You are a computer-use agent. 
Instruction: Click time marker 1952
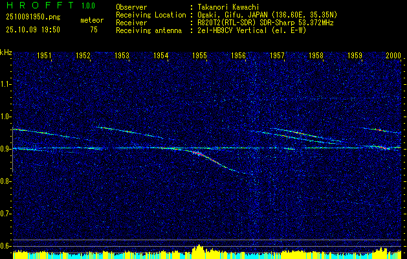(x=83, y=56)
